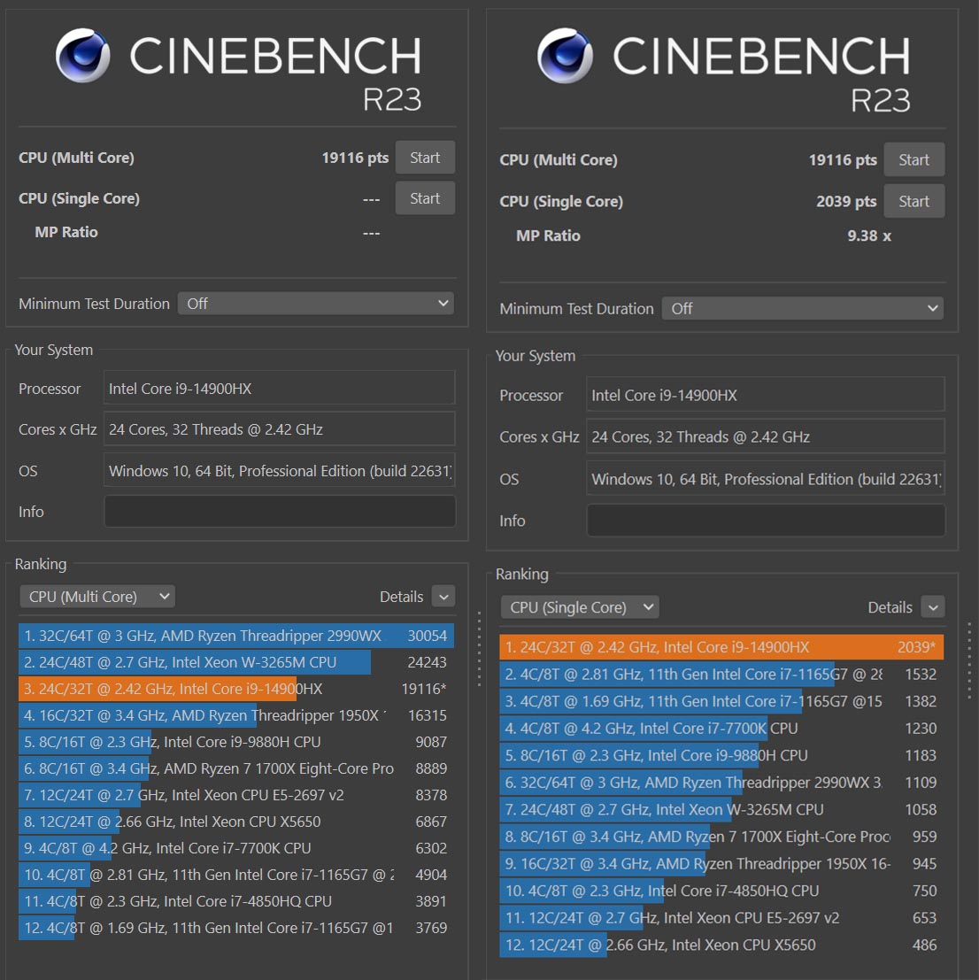This screenshot has height=980, width=979.
Task: Select the Threadripper 1950X row scoring 16315
Action: tap(236, 715)
